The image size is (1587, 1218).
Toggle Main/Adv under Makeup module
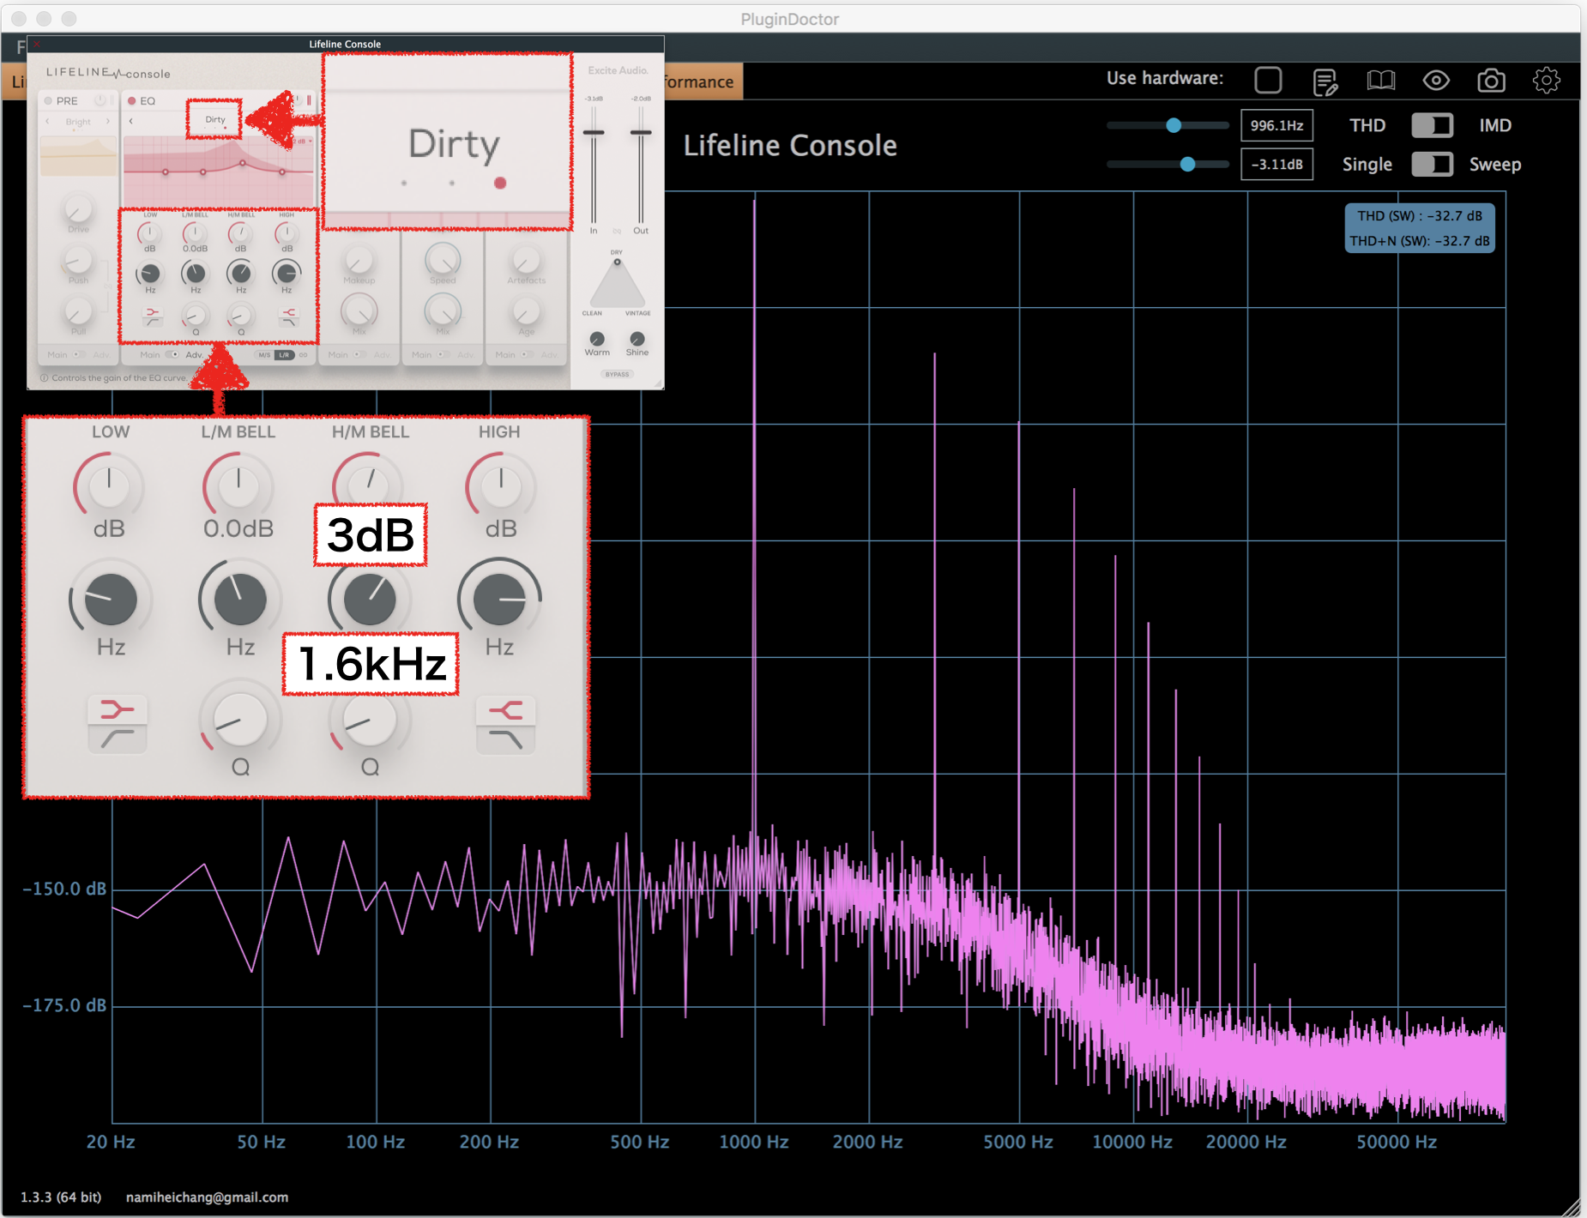359,354
